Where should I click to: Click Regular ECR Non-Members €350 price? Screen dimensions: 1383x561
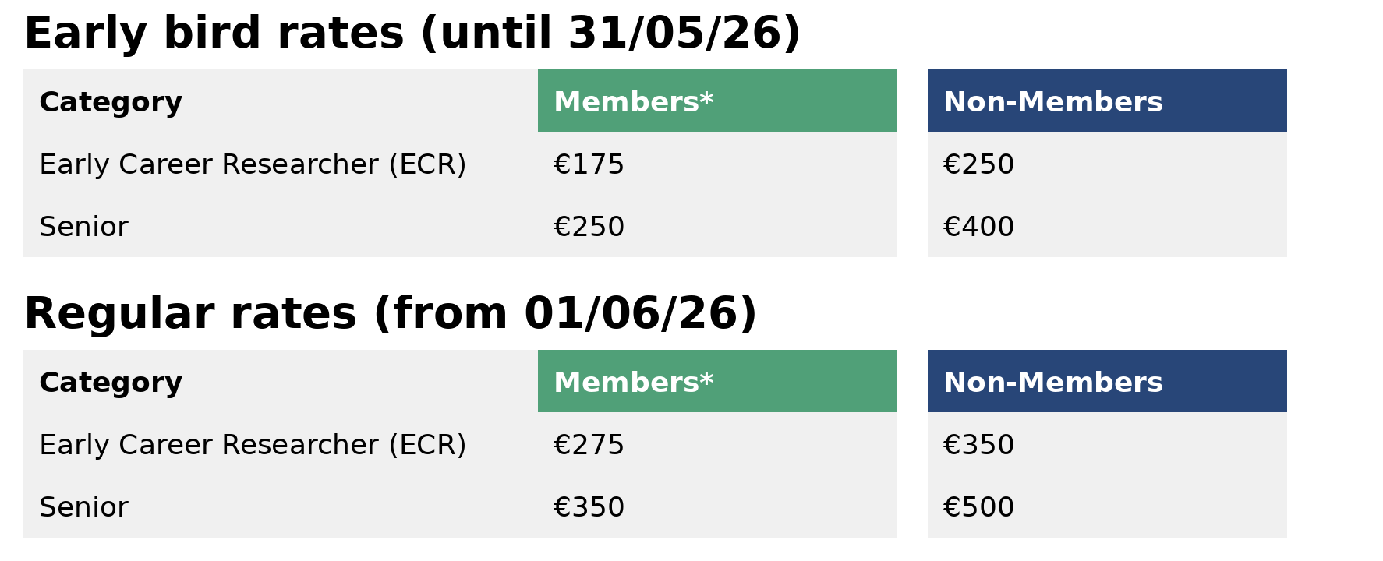978,445
